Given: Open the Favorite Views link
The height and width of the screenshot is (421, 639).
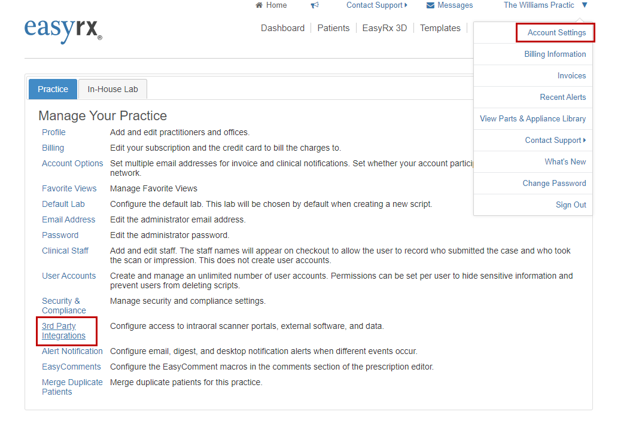Looking at the screenshot, I should (x=69, y=188).
